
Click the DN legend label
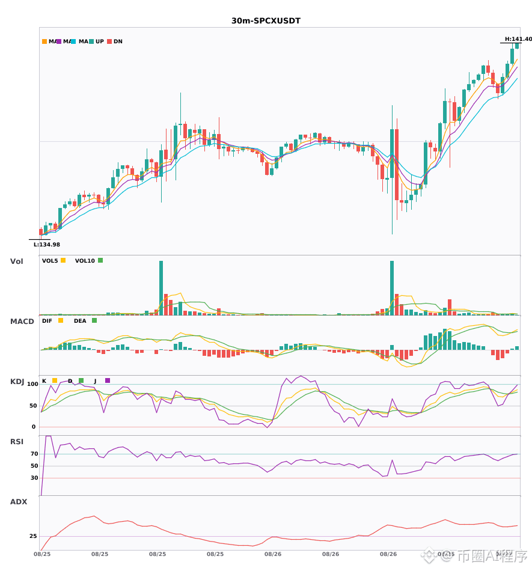[118, 41]
